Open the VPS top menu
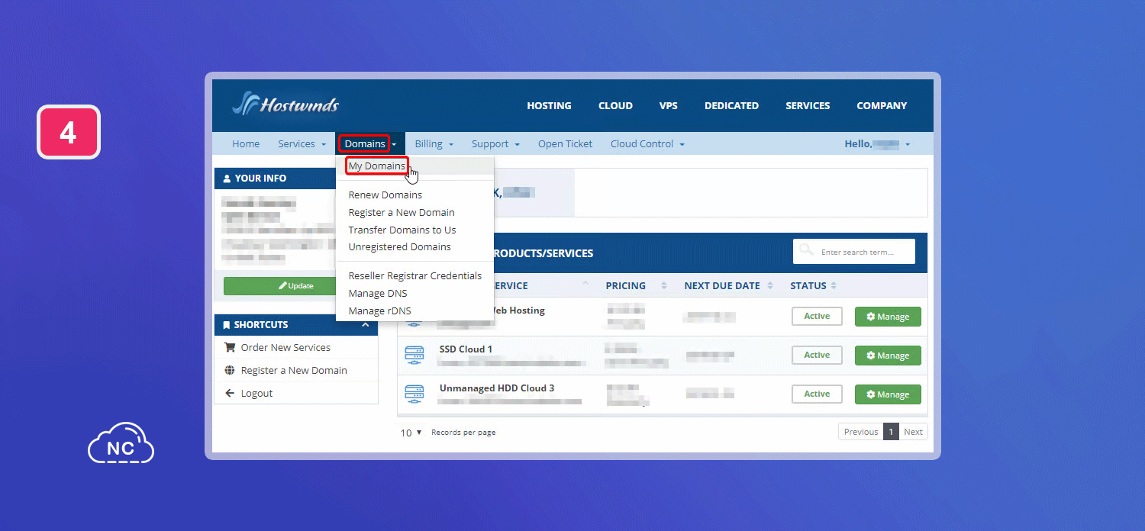This screenshot has height=531, width=1145. click(x=668, y=106)
